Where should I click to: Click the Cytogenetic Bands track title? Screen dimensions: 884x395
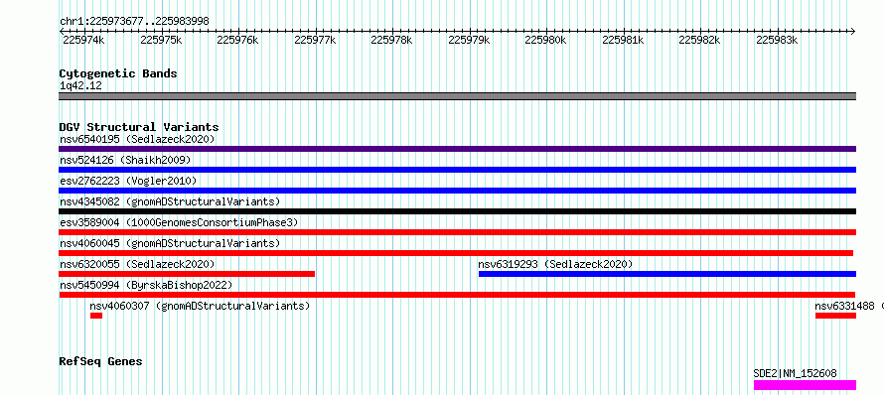118,73
